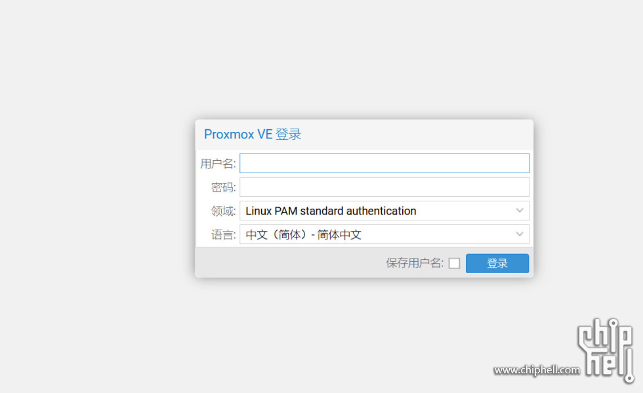Click the 语言 field label

coord(224,235)
